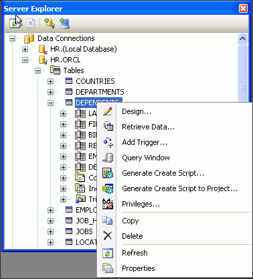Click the DEPARTMENTS table icon
Screen dimensions: 253x279
[69, 92]
